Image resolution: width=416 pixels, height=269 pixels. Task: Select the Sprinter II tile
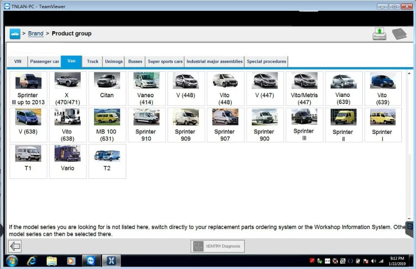point(344,125)
